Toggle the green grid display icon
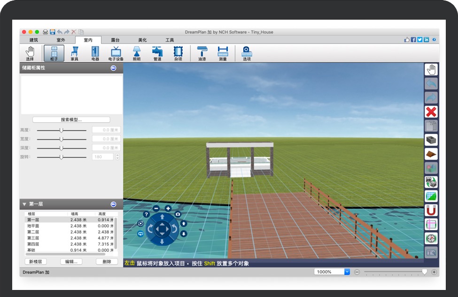The image size is (458, 297). click(x=431, y=196)
